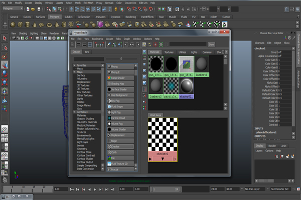Toggle create bar on/off in Hypershade

click(72, 44)
